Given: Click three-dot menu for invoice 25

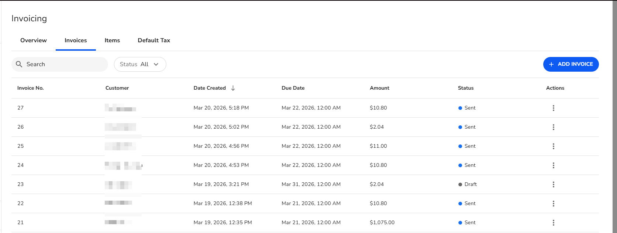Looking at the screenshot, I should click(x=553, y=146).
